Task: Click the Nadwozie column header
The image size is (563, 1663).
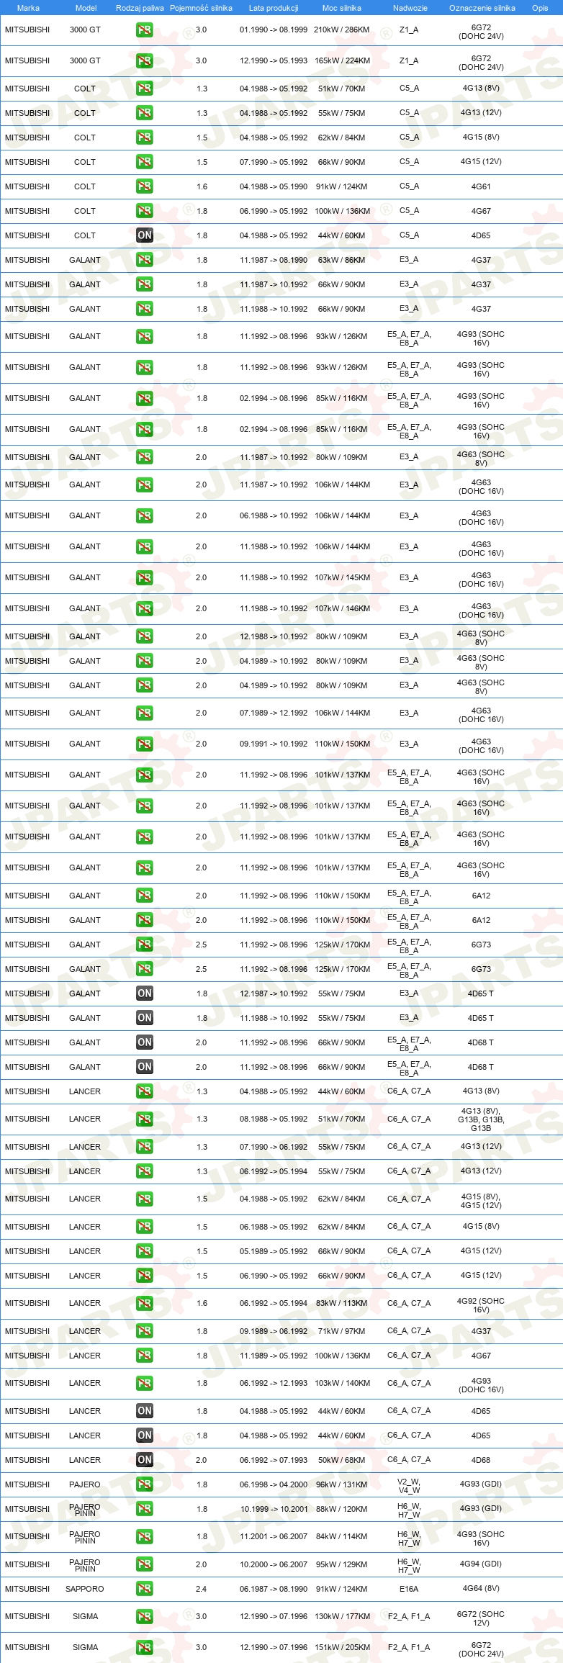Action: [410, 8]
